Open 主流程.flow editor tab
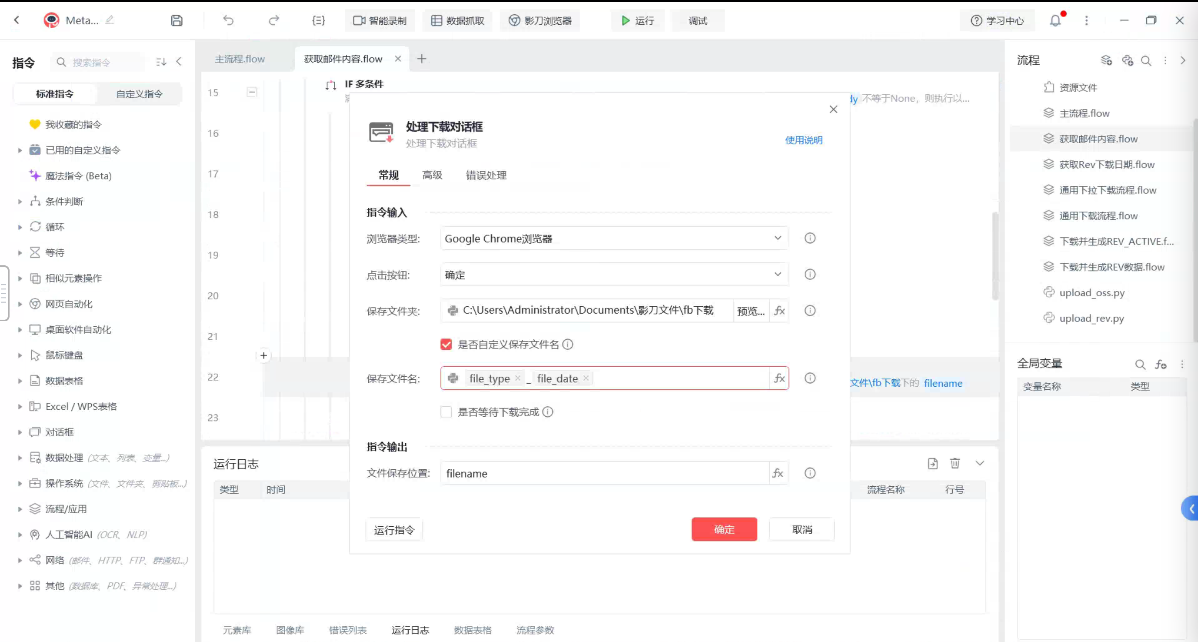1198x642 pixels. (240, 59)
